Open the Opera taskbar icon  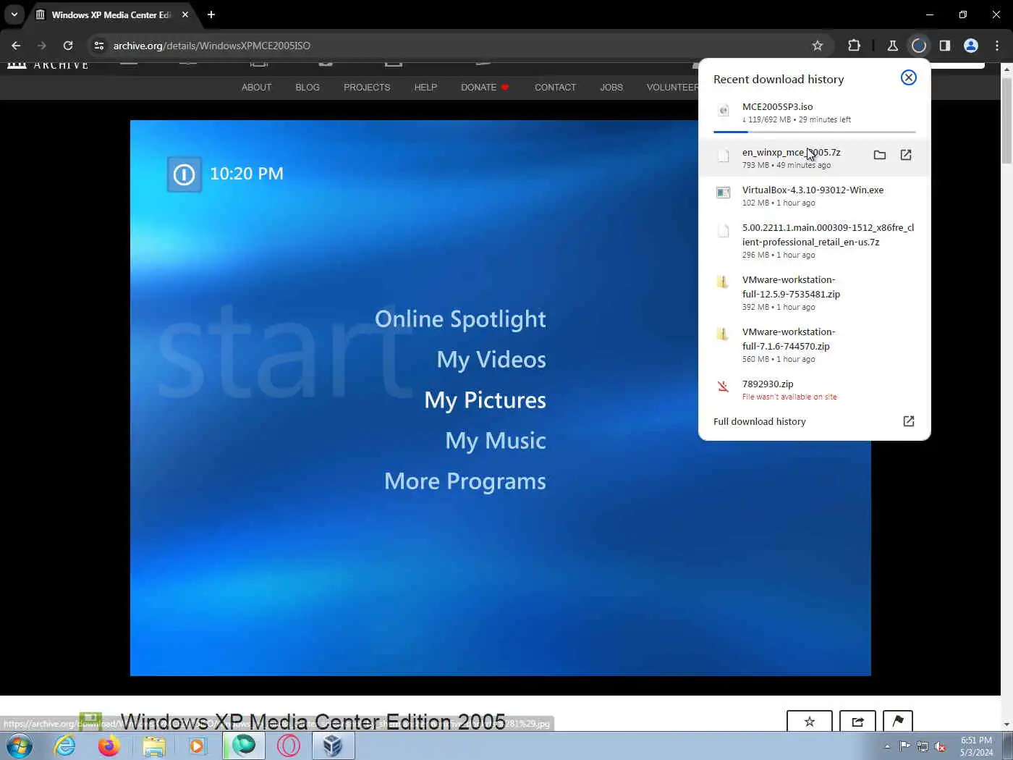tap(288, 746)
